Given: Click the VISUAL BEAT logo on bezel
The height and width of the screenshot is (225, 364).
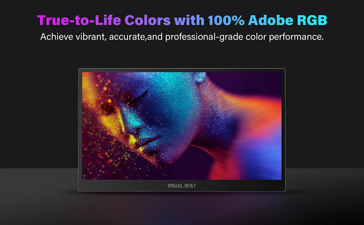Looking at the screenshot, I should tap(182, 186).
